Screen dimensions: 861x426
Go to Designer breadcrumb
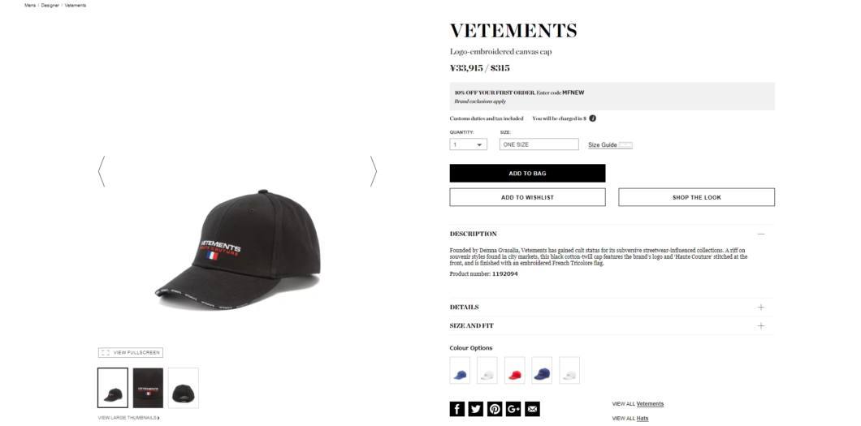[x=50, y=6]
